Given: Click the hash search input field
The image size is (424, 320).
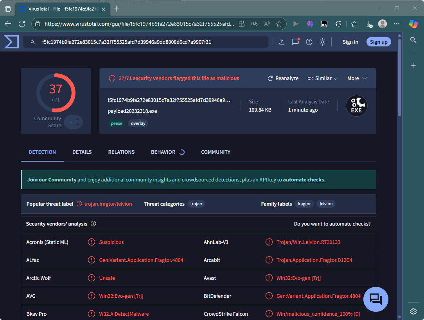Looking at the screenshot, I should (145, 42).
